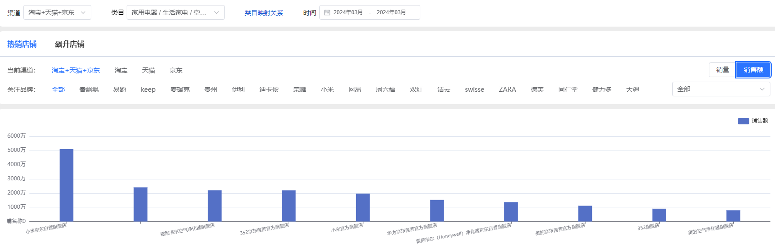The width and height of the screenshot is (775, 251).
Task: Filter by brand 伊利
Action: [238, 89]
